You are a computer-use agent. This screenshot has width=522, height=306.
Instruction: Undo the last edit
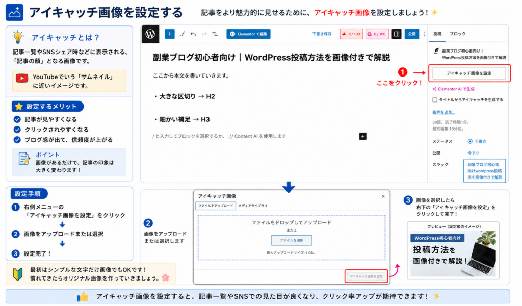coord(193,34)
